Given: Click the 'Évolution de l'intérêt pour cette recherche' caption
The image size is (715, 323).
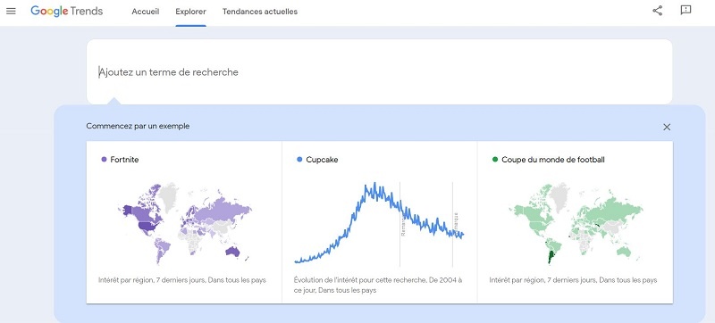Looking at the screenshot, I should [378, 286].
